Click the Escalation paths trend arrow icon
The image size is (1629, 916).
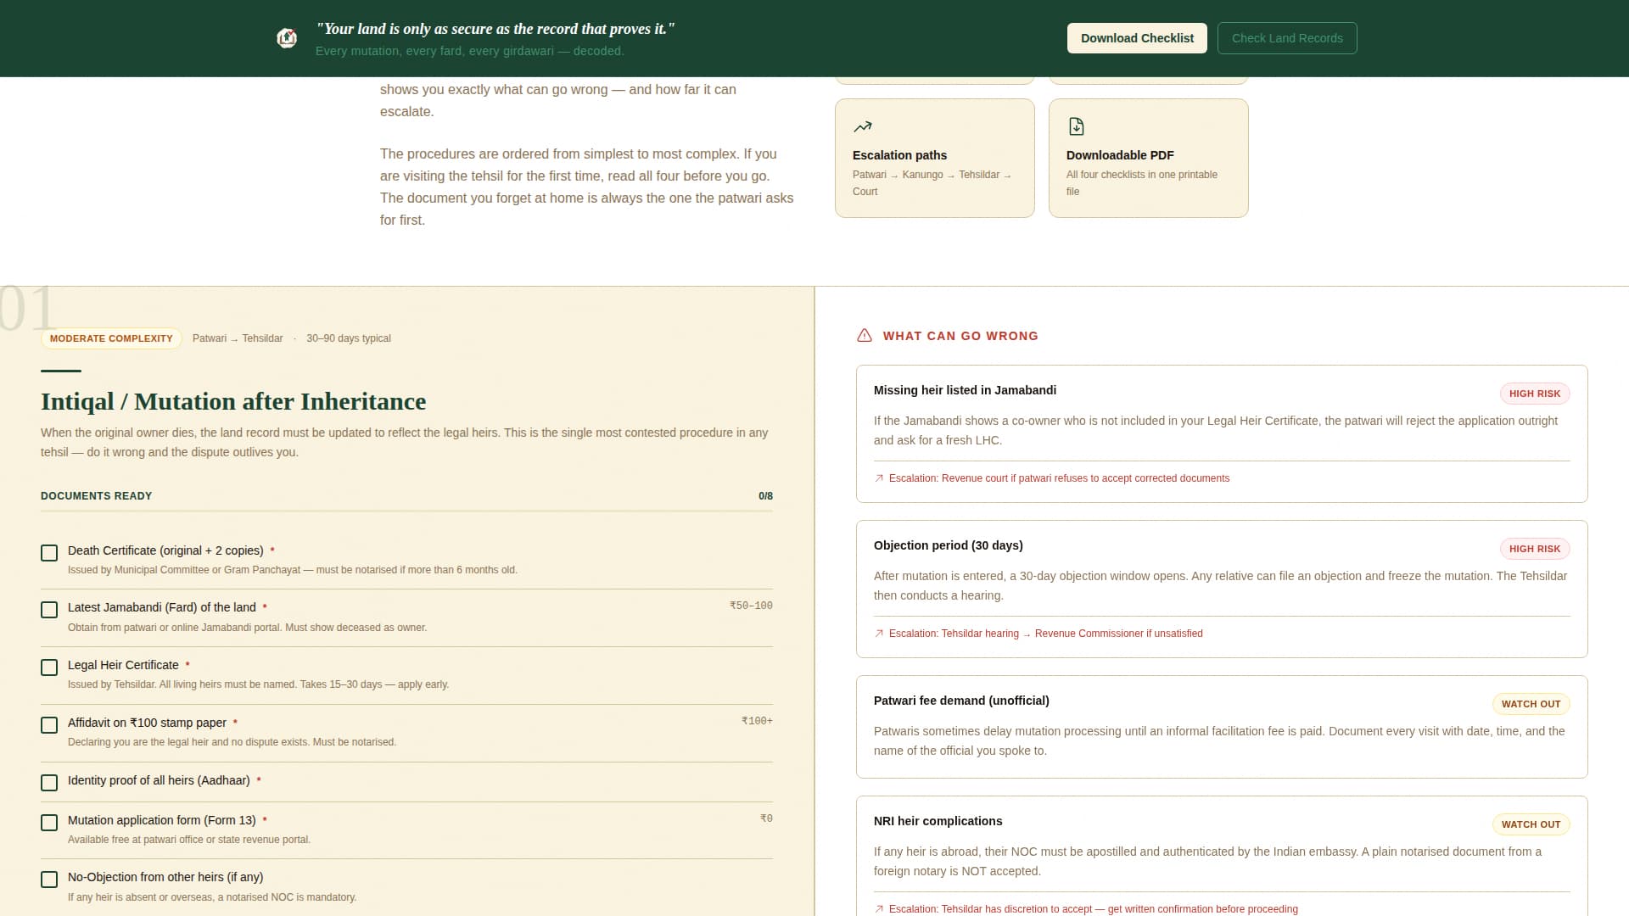pos(863,126)
